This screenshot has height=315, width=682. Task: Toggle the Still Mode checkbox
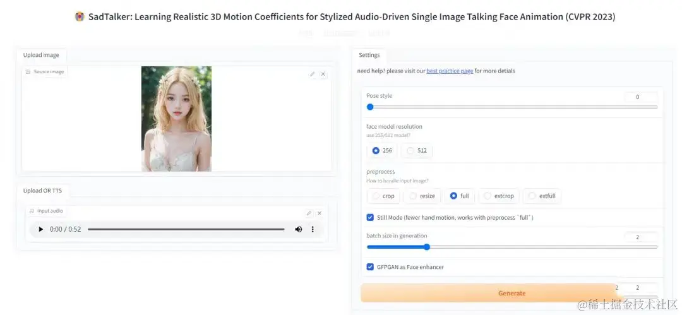click(x=370, y=218)
